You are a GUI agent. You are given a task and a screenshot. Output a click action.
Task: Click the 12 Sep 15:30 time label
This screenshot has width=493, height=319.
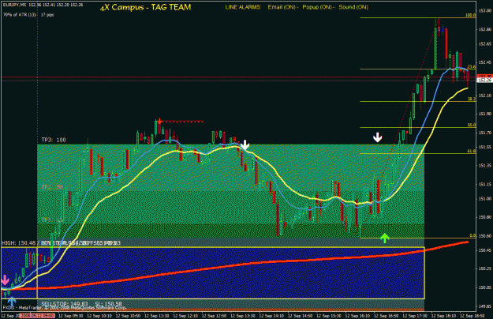(x=329, y=316)
